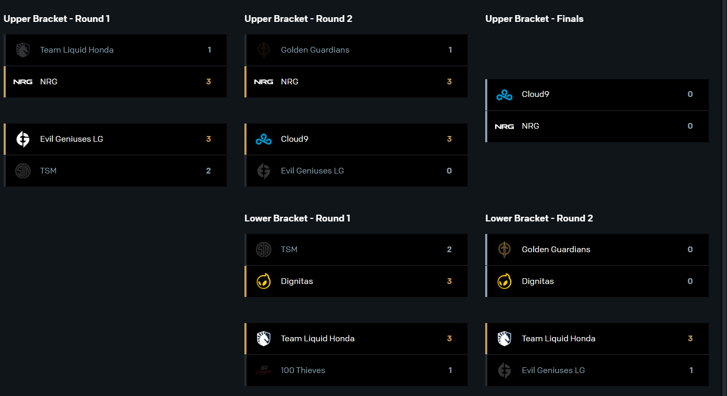Select Cloud9 team name in Upper Bracket Round 2
The image size is (727, 396).
point(294,139)
